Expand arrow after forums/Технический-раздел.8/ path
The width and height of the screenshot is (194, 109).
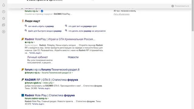[x=72, y=73]
